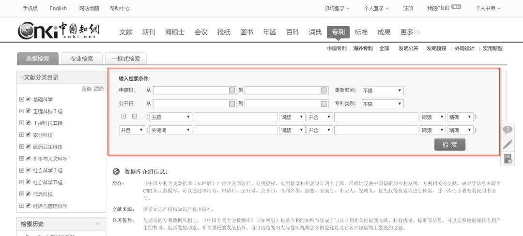The image size is (523, 236).
Task: Open the 个人书房 dropdown menu
Action: tap(488, 8)
